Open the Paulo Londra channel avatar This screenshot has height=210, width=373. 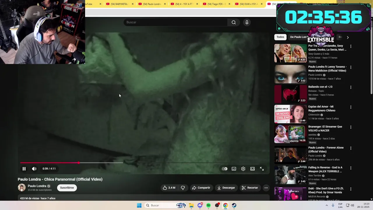click(22, 188)
